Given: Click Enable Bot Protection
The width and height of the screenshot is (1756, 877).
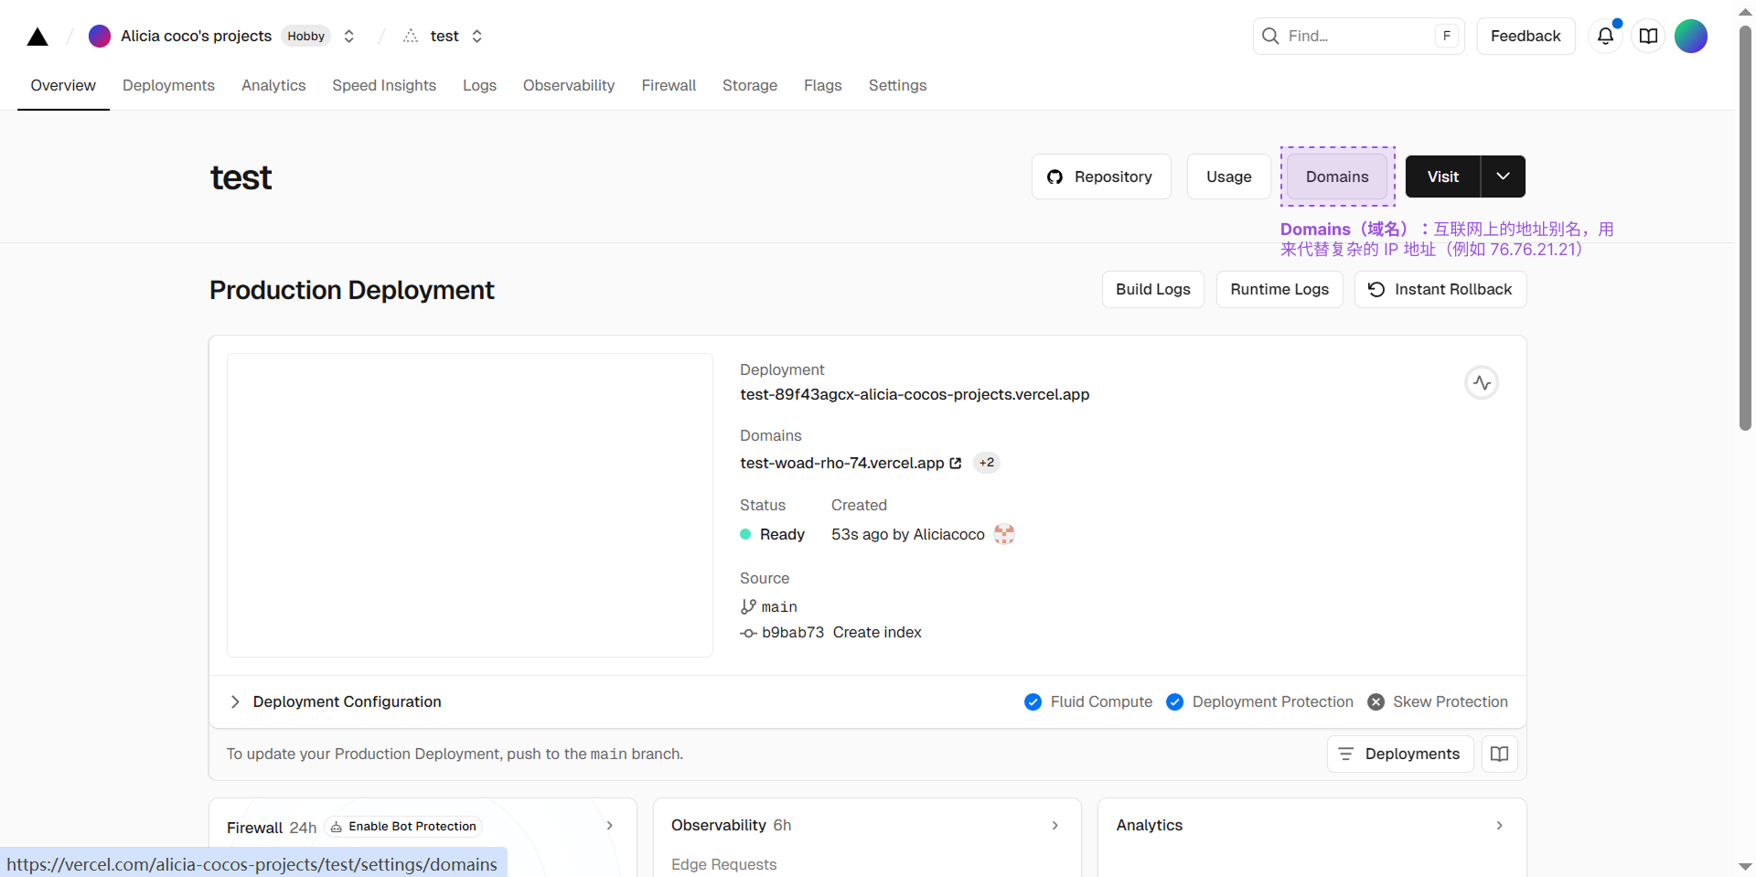Looking at the screenshot, I should click(403, 827).
